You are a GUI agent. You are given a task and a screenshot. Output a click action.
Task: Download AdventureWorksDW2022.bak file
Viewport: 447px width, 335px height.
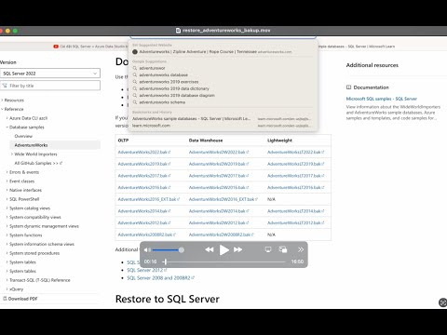point(219,152)
